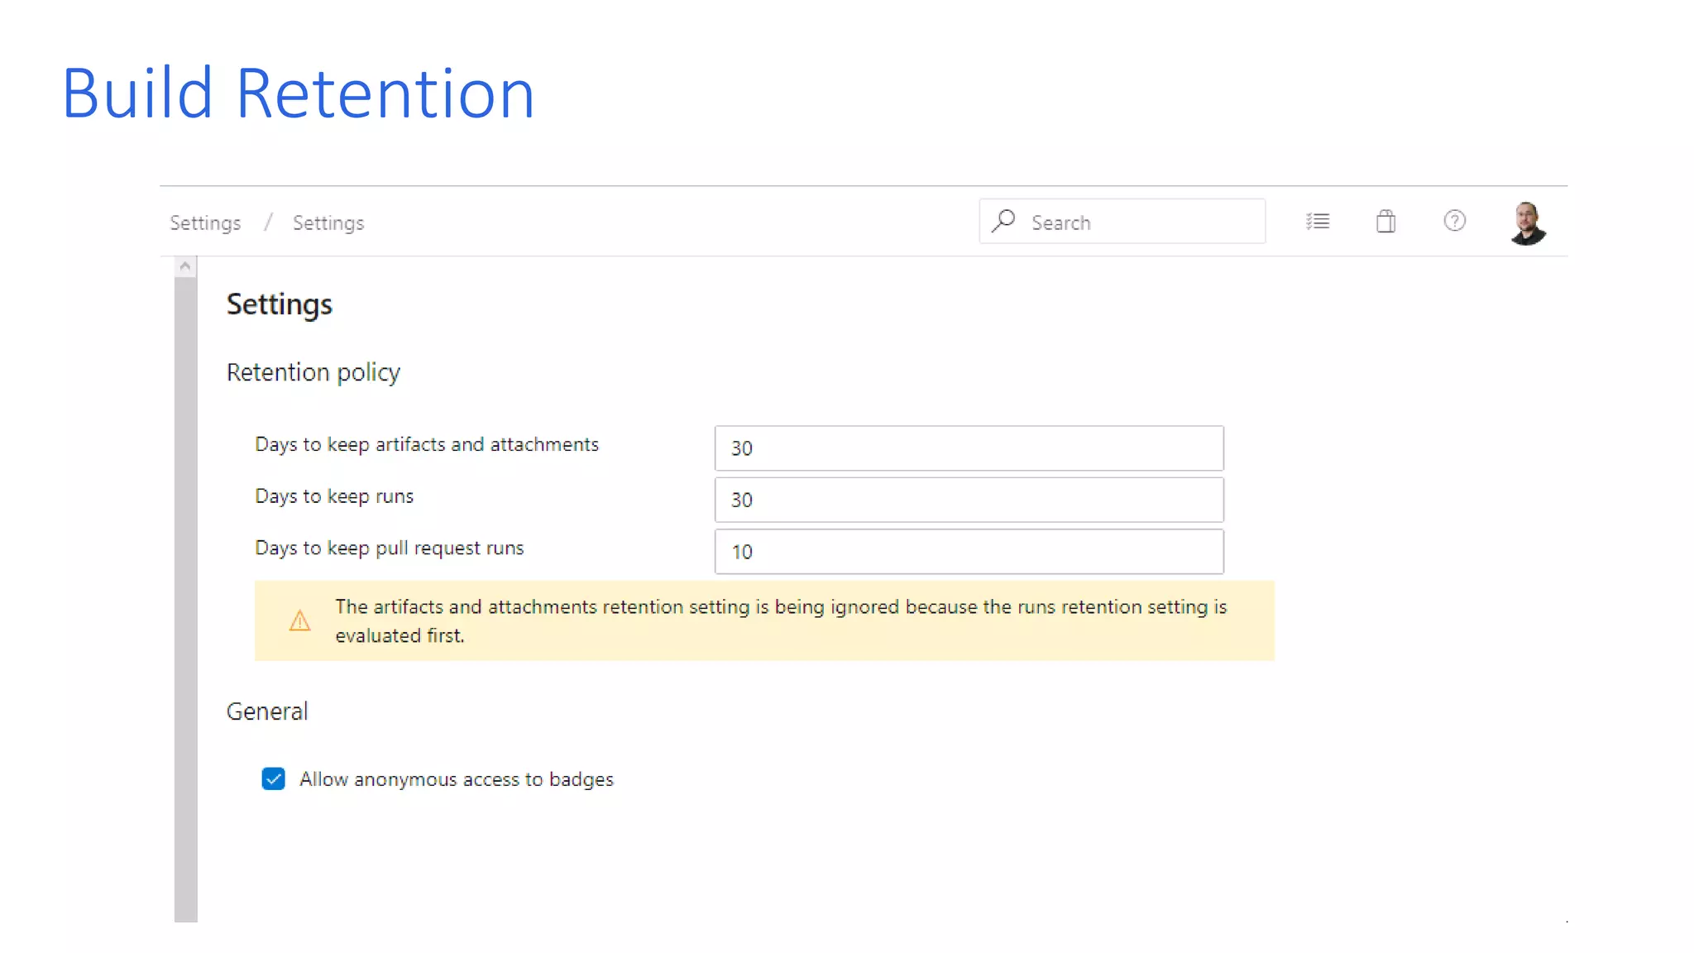Focus the Search text box
The image size is (1694, 953).
click(x=1141, y=222)
